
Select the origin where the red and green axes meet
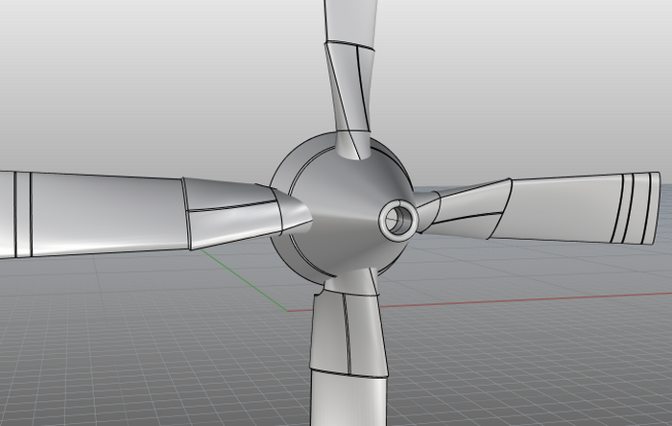coord(286,311)
